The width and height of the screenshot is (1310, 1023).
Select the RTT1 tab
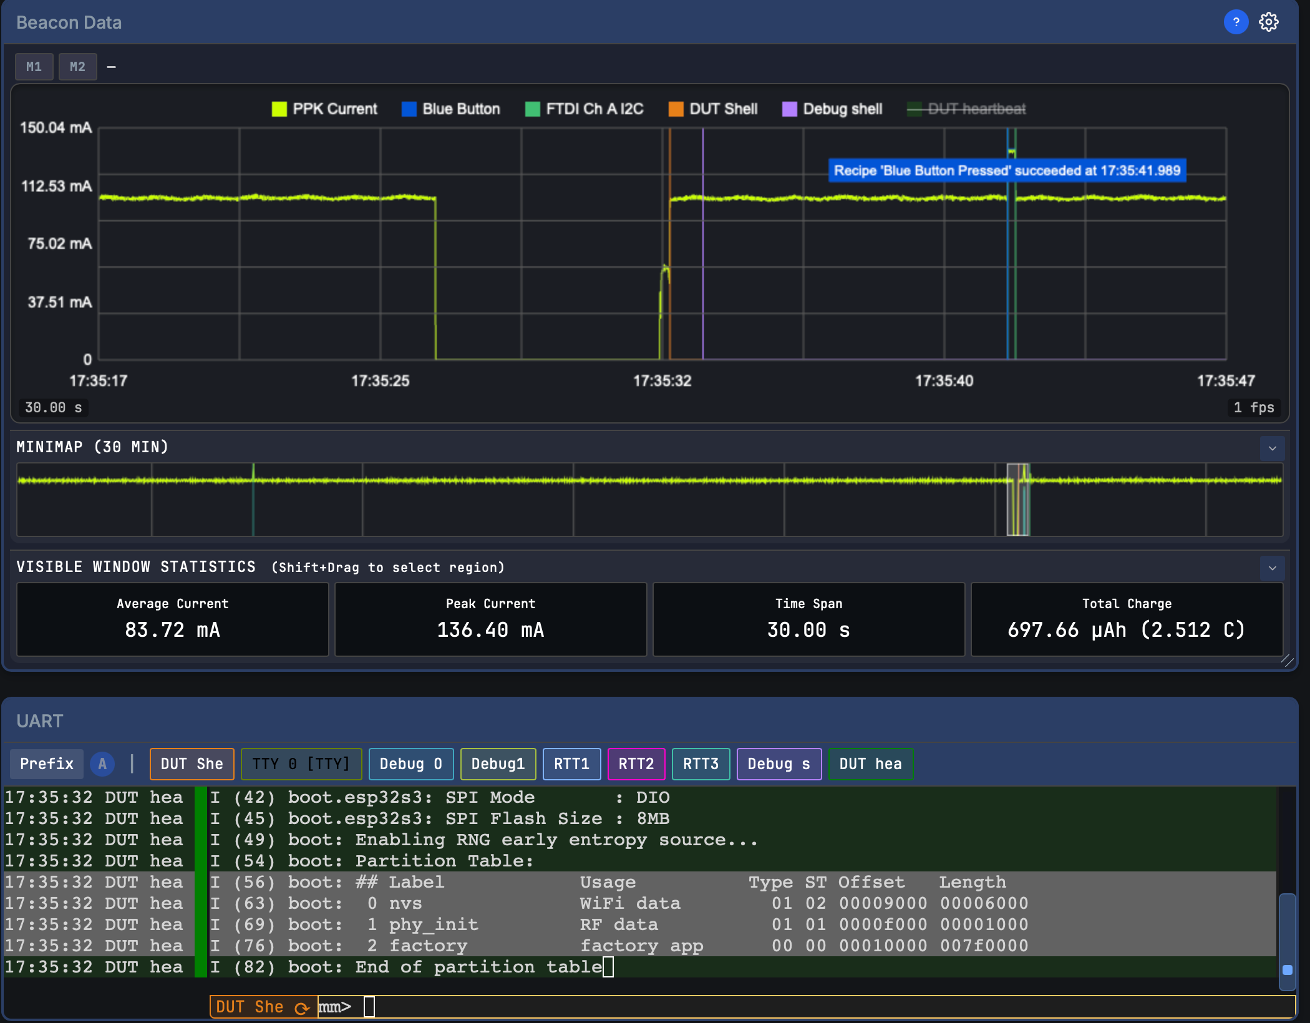[x=572, y=764]
